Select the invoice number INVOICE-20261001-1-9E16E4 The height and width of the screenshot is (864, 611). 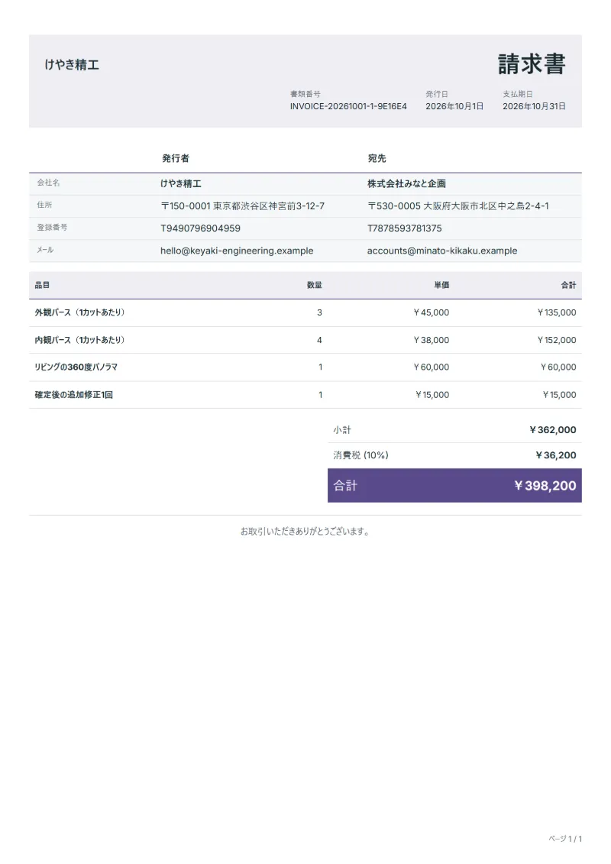(348, 106)
